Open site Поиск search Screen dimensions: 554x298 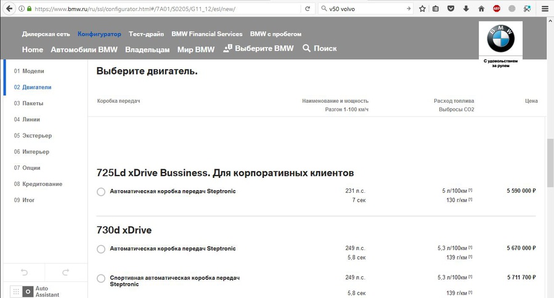tap(320, 49)
